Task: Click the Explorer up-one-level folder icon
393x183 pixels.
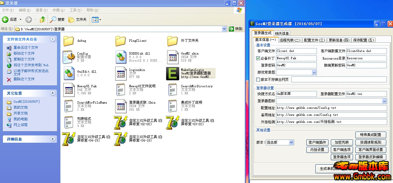Action: tap(43, 20)
